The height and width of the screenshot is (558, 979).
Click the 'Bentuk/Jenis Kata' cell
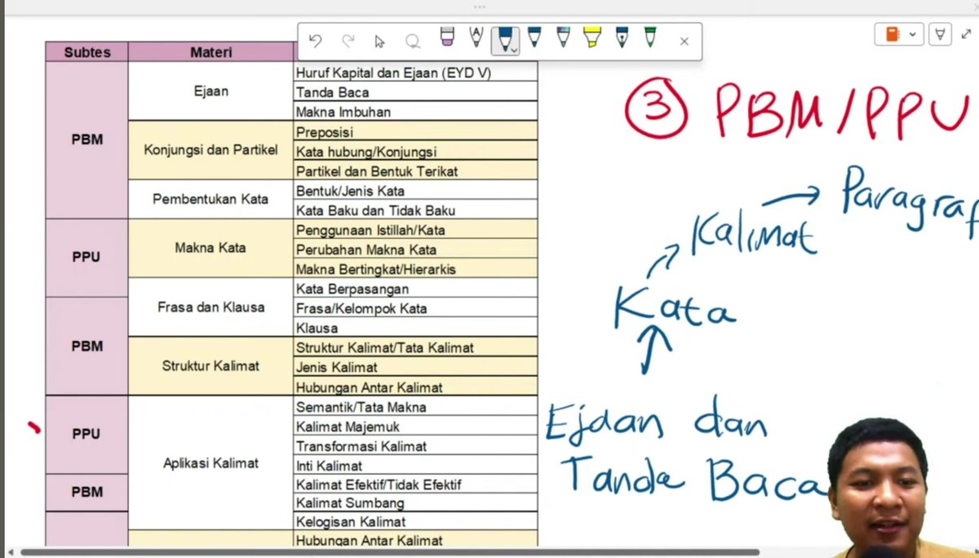415,190
